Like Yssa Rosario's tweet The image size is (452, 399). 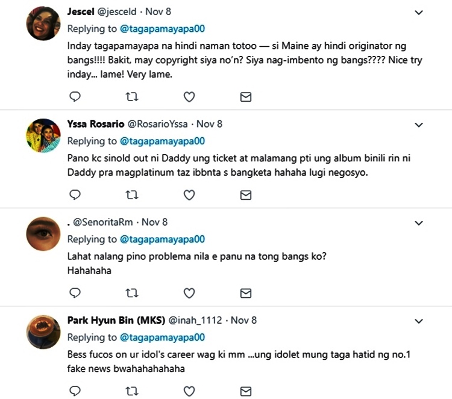pos(189,194)
